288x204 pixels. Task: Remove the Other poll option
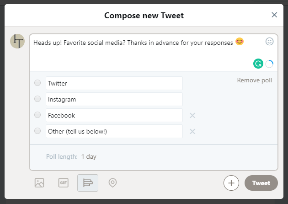pos(192,131)
